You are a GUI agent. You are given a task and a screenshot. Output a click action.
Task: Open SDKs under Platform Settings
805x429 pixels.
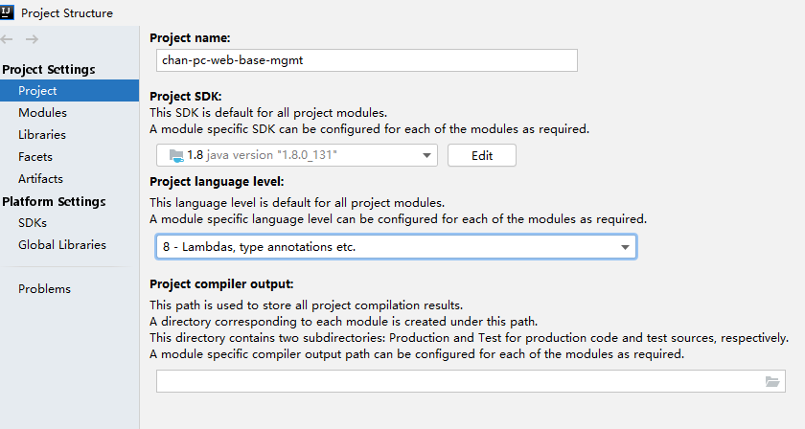click(33, 223)
